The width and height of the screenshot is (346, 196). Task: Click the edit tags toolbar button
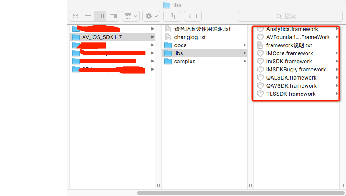(x=193, y=16)
